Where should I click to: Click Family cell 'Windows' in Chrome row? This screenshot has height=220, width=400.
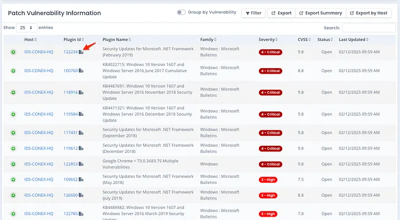coord(209,164)
